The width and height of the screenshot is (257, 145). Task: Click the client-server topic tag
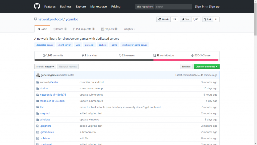(65, 45)
